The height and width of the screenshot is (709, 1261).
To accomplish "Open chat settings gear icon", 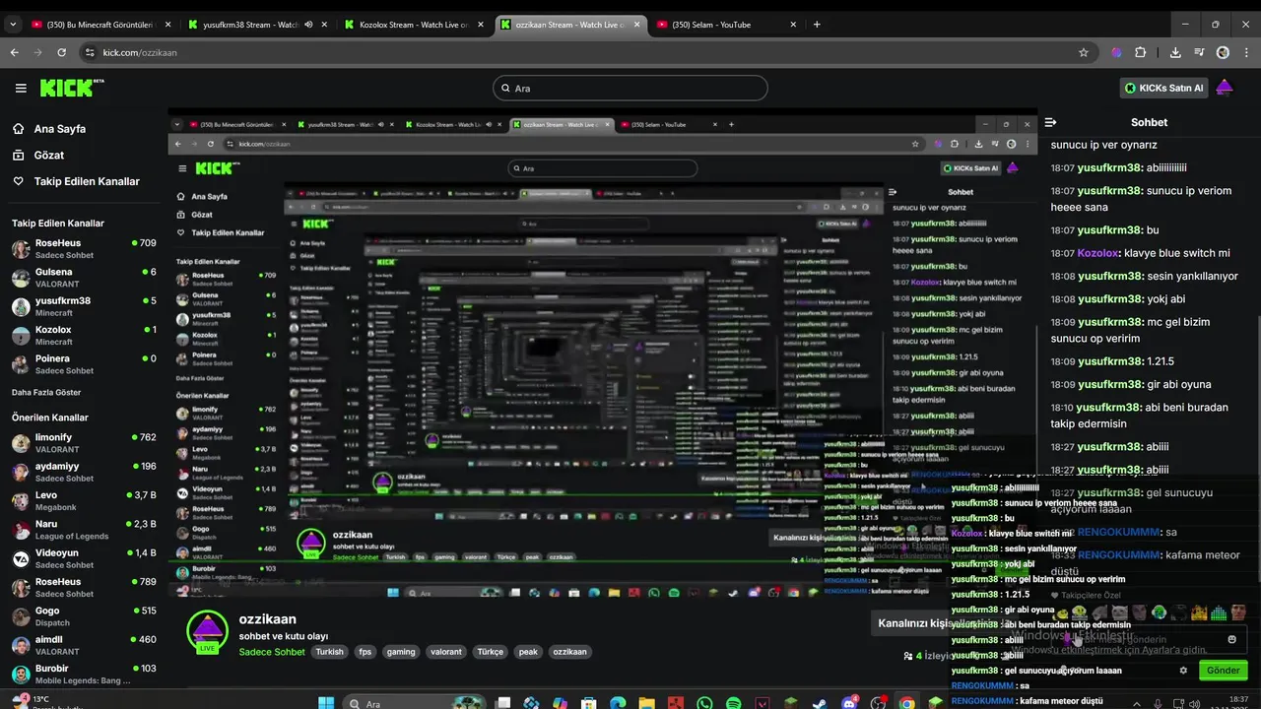I will (1183, 671).
